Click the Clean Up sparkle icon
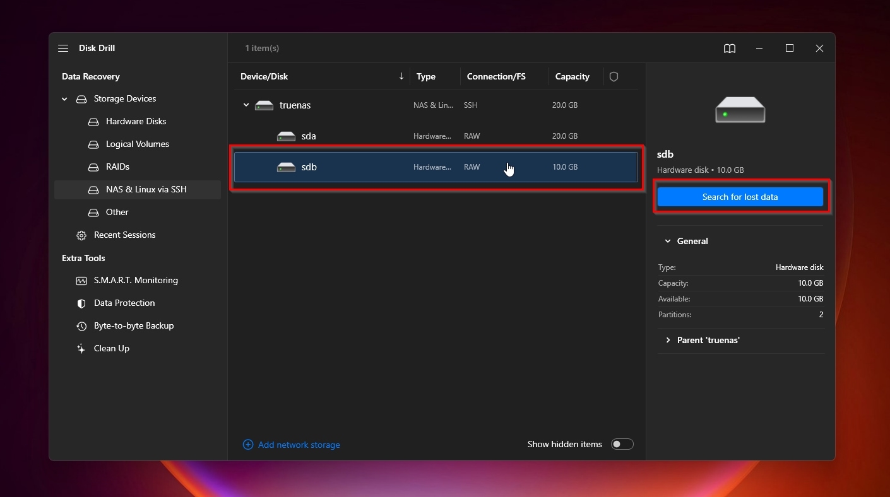The width and height of the screenshot is (890, 497). pyautogui.click(x=81, y=349)
